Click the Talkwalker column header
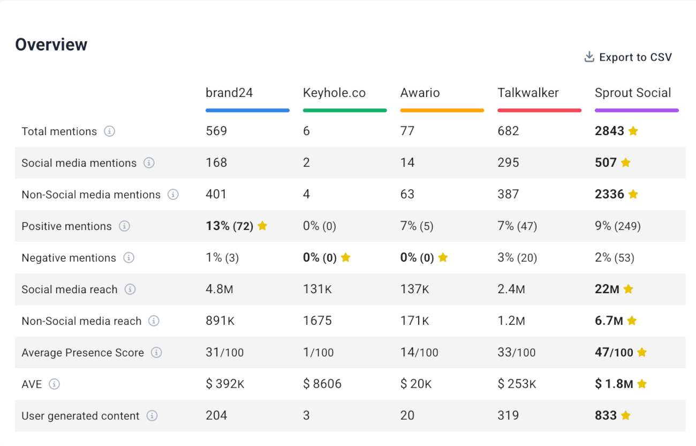Viewport: 696px width, 446px height. pos(528,93)
